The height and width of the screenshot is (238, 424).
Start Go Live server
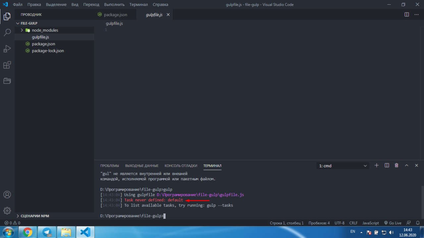393,223
